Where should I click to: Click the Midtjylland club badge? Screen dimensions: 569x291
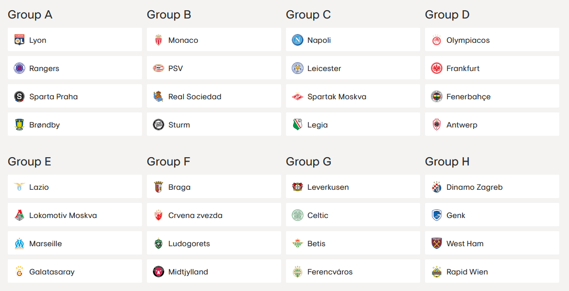(x=159, y=272)
